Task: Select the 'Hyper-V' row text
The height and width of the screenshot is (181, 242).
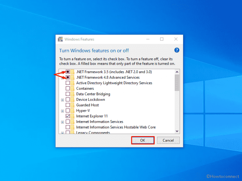Action: click(83, 110)
